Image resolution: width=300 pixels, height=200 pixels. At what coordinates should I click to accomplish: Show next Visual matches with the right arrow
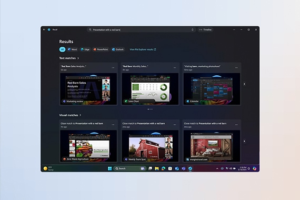pos(244,141)
